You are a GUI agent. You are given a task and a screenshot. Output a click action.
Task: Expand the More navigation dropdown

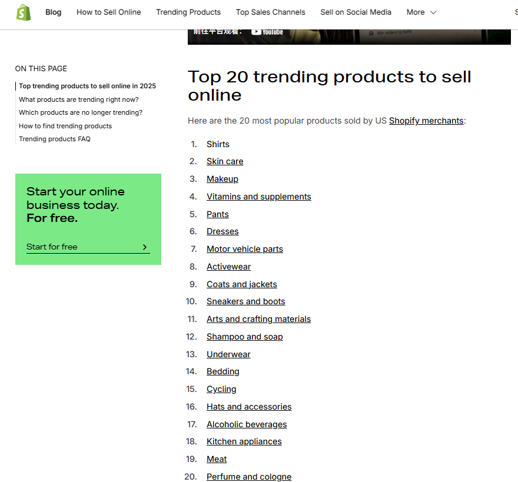(421, 12)
